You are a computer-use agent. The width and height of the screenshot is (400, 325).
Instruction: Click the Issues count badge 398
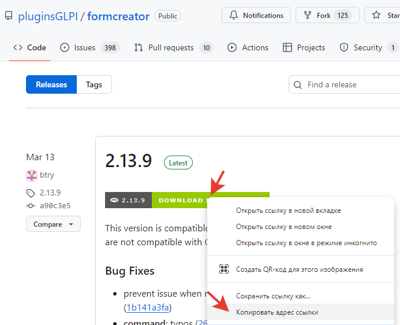pos(110,48)
